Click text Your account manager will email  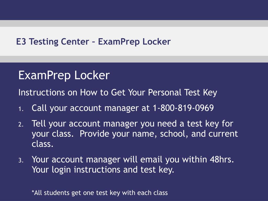pos(97,159)
